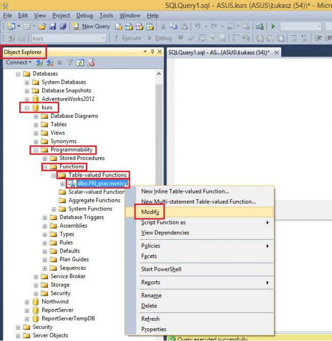Toggle auto-hide pin on Object Explorer panel
This screenshot has width=332, height=341.
pos(152,52)
